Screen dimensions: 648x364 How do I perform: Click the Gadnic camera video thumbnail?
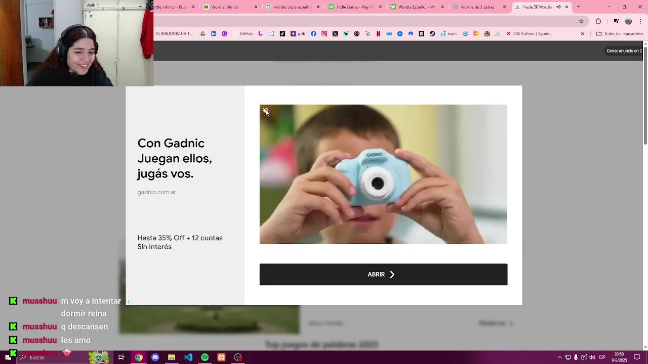click(x=383, y=174)
